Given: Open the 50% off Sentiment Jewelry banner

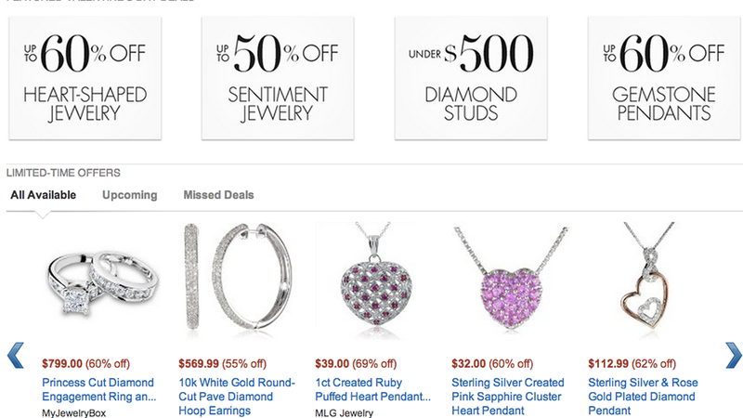Looking at the screenshot, I should point(278,78).
